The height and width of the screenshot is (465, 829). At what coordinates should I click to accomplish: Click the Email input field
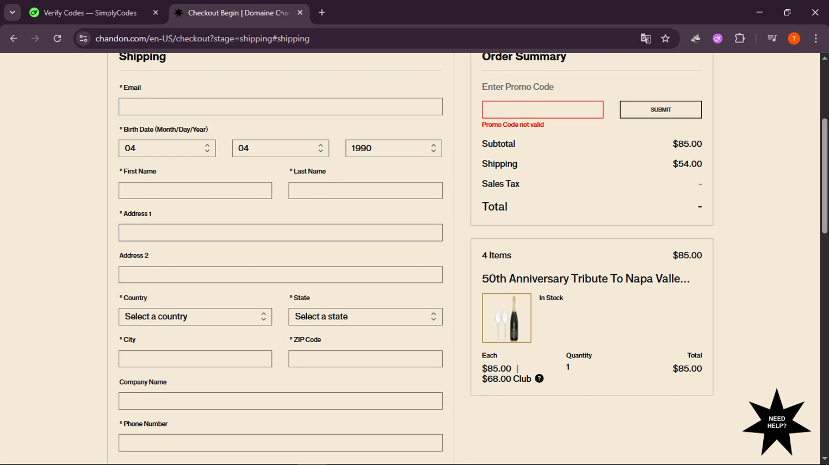280,106
